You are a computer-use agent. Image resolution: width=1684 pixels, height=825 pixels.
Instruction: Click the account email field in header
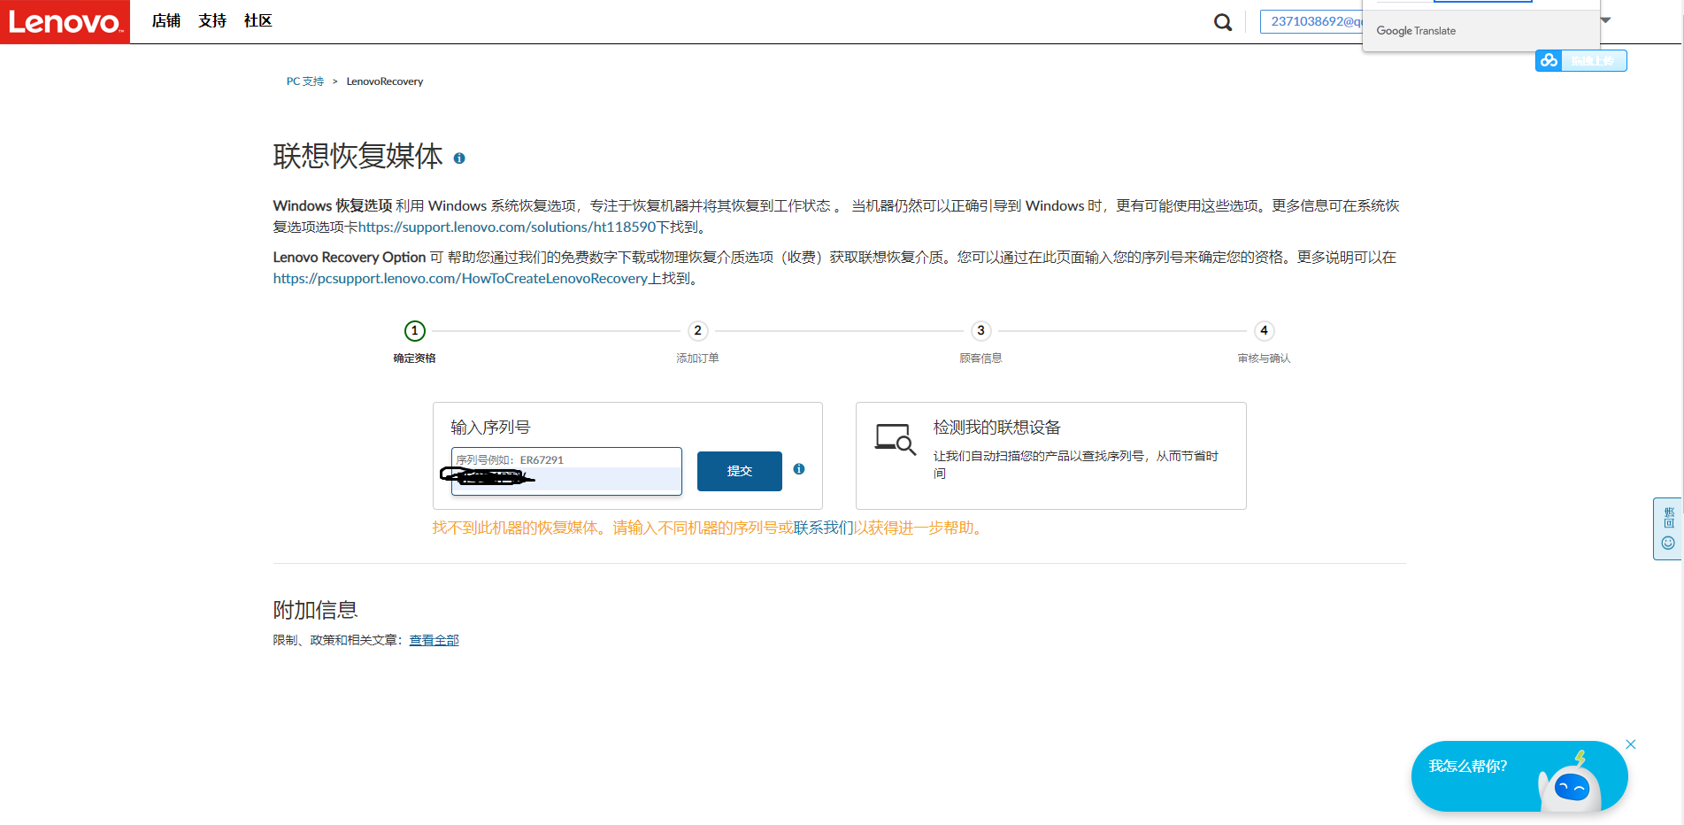(x=1311, y=21)
